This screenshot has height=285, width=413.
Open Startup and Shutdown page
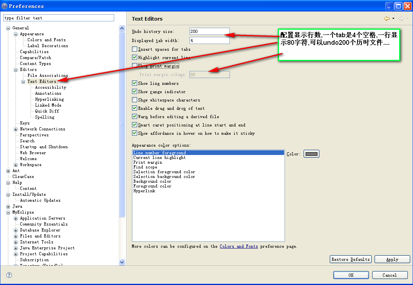tap(44, 147)
